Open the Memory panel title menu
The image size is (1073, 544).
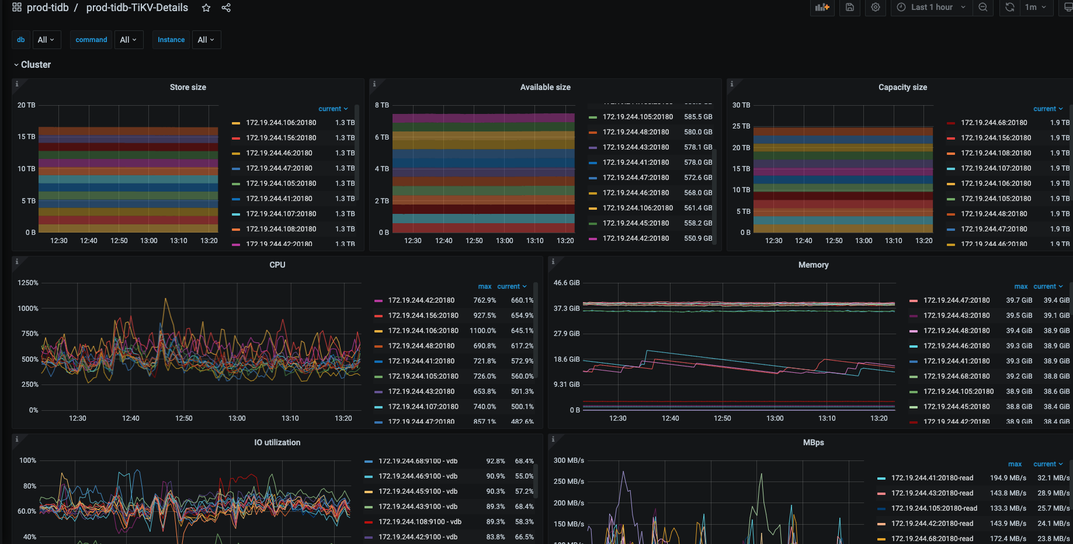[x=813, y=265]
